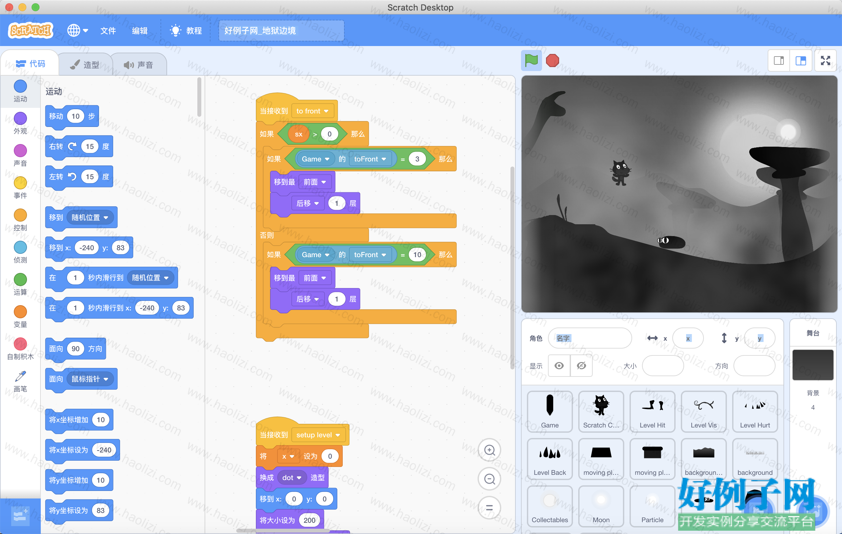Select the Game sprite thumbnail
Image resolution: width=842 pixels, height=534 pixels.
pos(550,412)
